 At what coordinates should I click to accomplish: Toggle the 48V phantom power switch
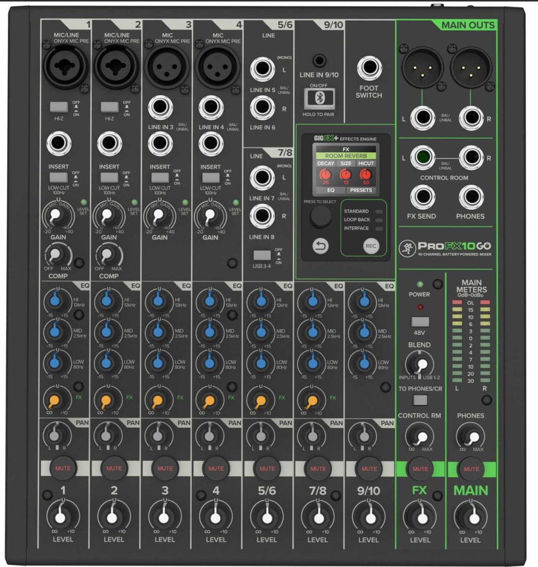click(420, 321)
